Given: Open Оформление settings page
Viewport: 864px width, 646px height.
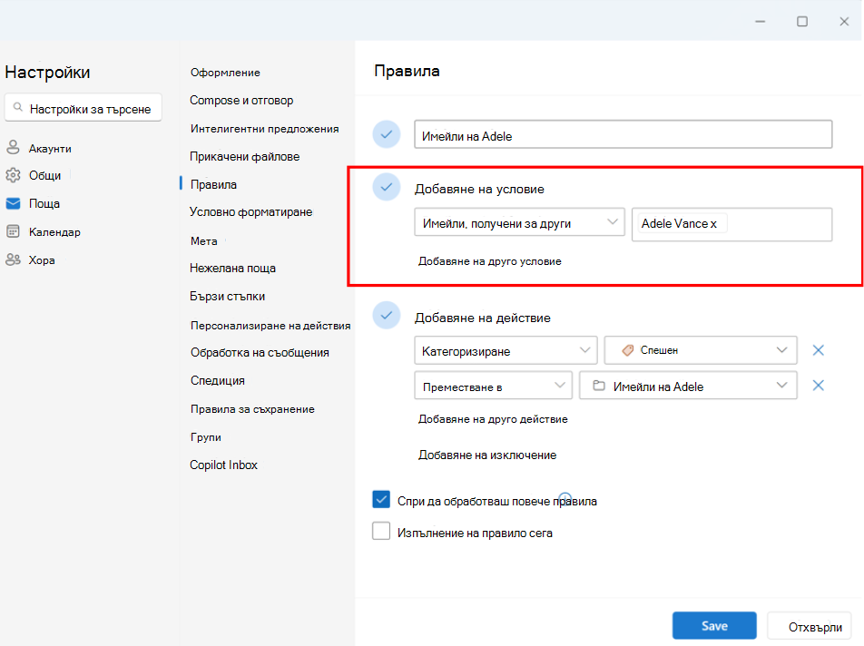Looking at the screenshot, I should [225, 73].
